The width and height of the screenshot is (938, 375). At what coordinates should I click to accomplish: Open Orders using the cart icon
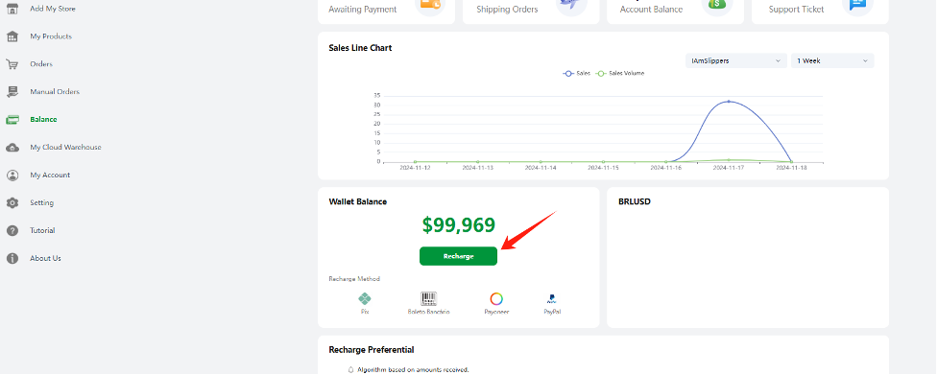[12, 64]
